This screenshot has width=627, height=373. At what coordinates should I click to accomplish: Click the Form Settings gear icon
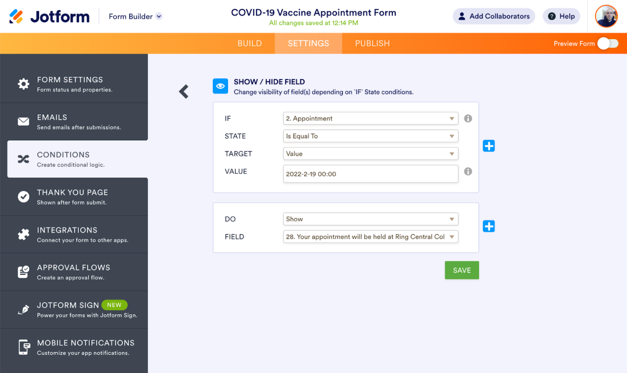[x=23, y=84]
